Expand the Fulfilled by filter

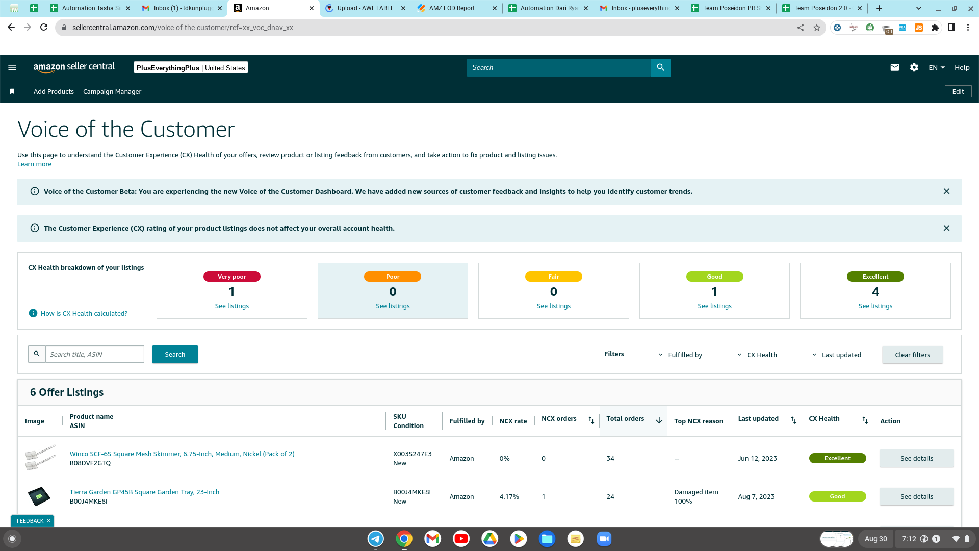point(680,355)
